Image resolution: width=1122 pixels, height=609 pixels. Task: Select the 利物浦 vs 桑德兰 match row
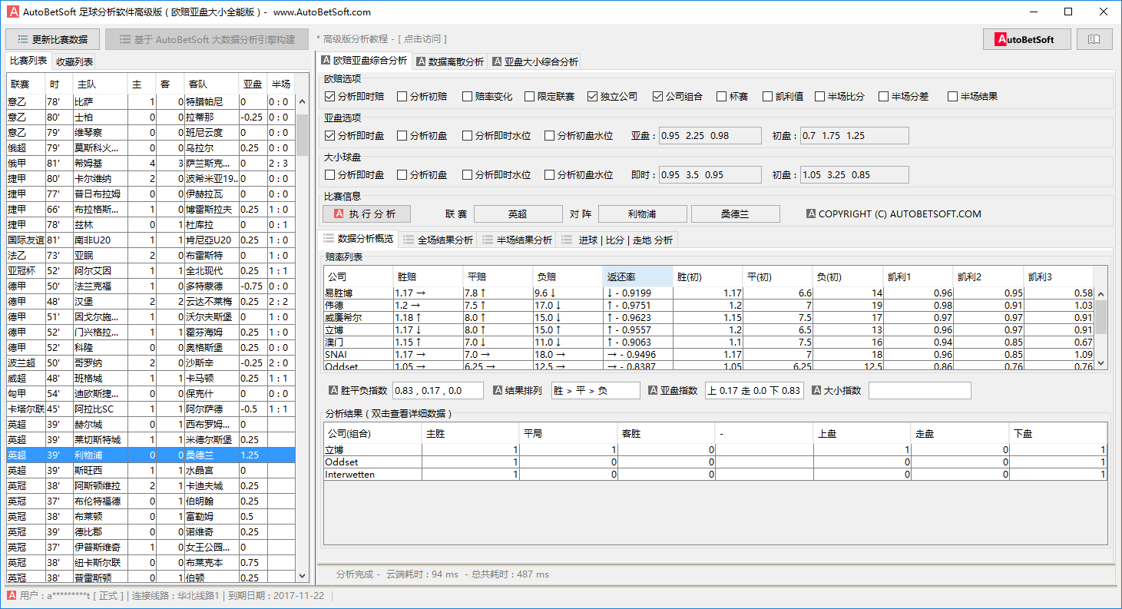coord(151,455)
